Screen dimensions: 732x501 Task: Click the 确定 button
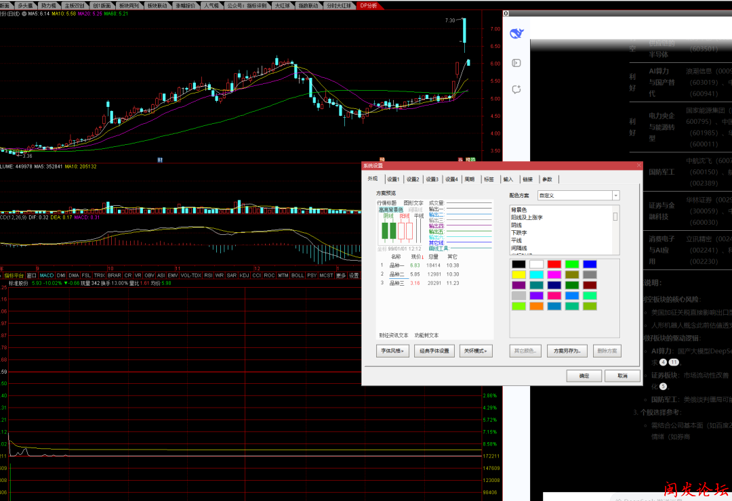coord(584,375)
